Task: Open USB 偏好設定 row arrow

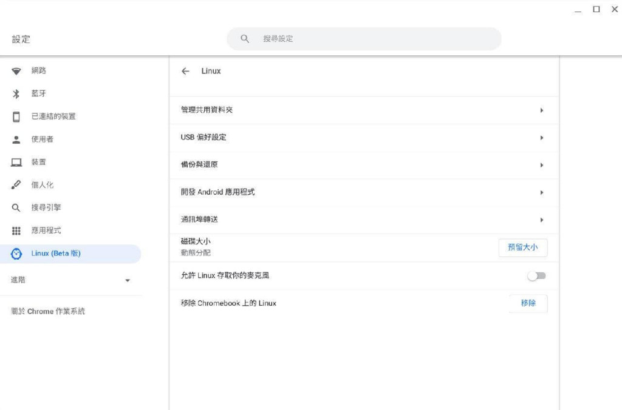Action: click(541, 138)
